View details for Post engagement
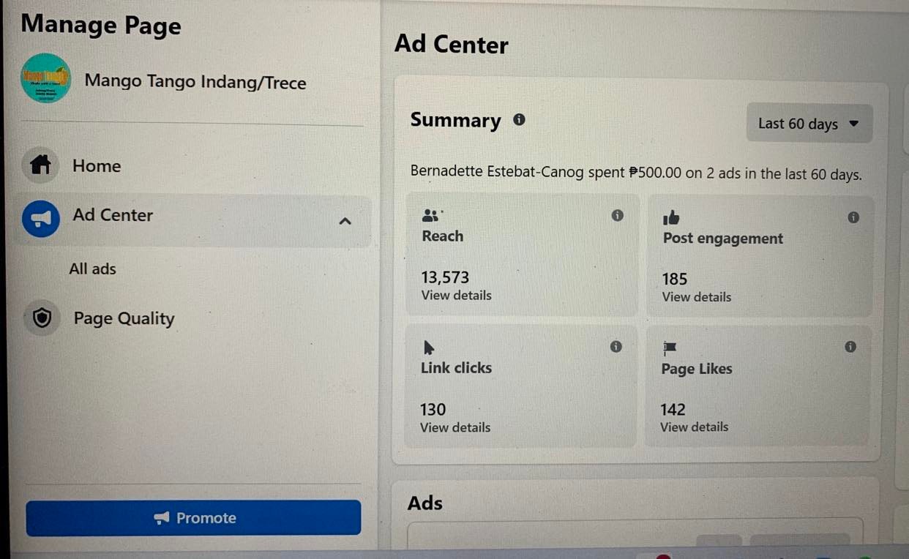This screenshot has width=909, height=559. 696,297
